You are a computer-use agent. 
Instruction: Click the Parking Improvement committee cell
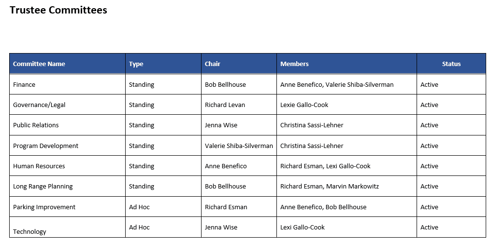point(44,207)
